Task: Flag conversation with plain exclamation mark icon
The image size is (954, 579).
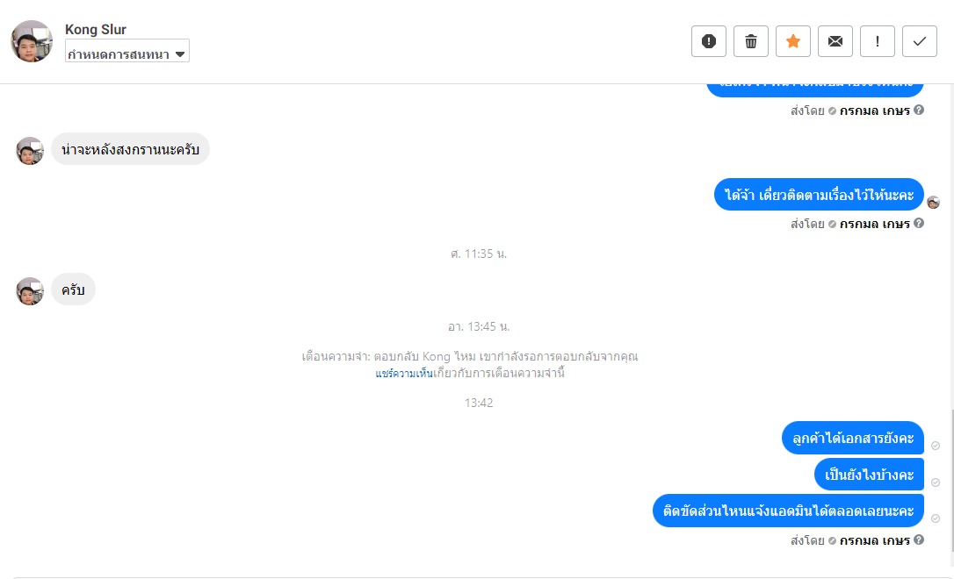Action: pyautogui.click(x=878, y=41)
